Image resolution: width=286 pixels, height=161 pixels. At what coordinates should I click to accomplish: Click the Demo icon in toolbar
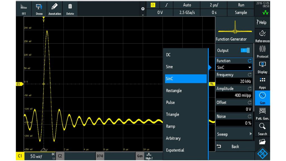point(39,8)
